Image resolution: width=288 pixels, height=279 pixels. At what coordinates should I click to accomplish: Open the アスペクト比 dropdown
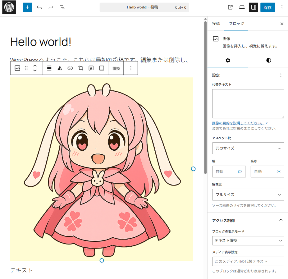pos(248,148)
